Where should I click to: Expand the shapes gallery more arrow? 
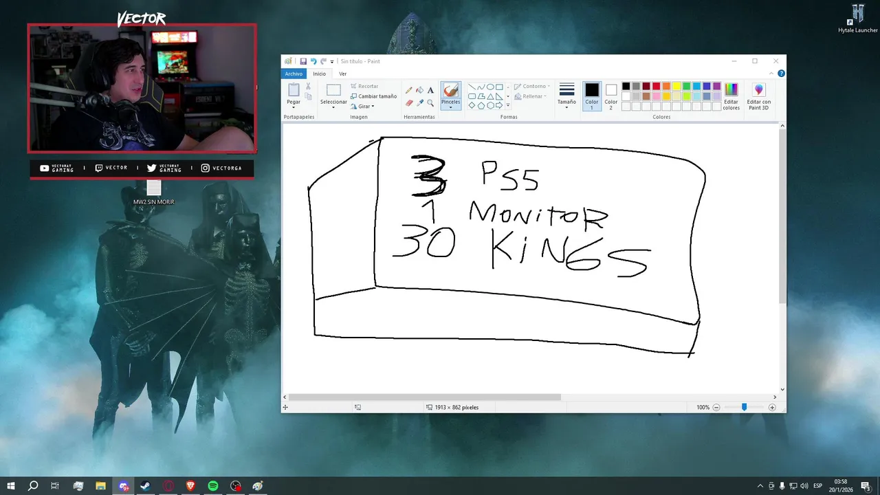[508, 105]
